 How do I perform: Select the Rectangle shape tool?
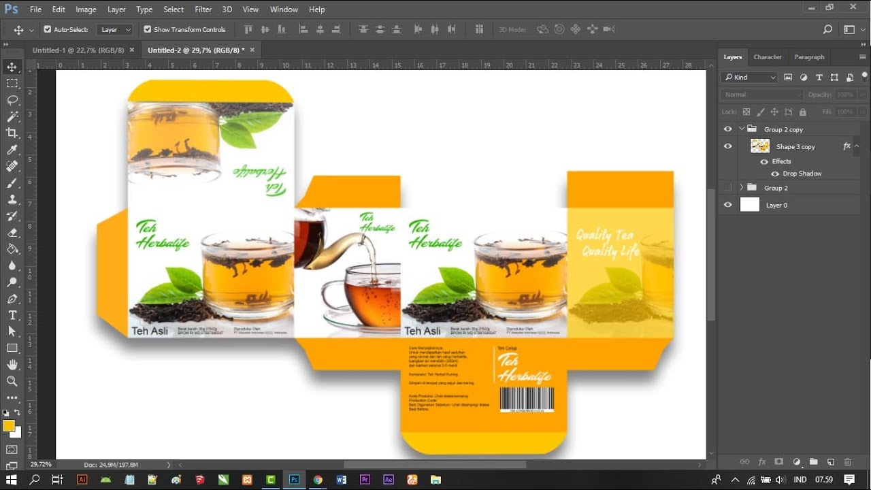12,348
